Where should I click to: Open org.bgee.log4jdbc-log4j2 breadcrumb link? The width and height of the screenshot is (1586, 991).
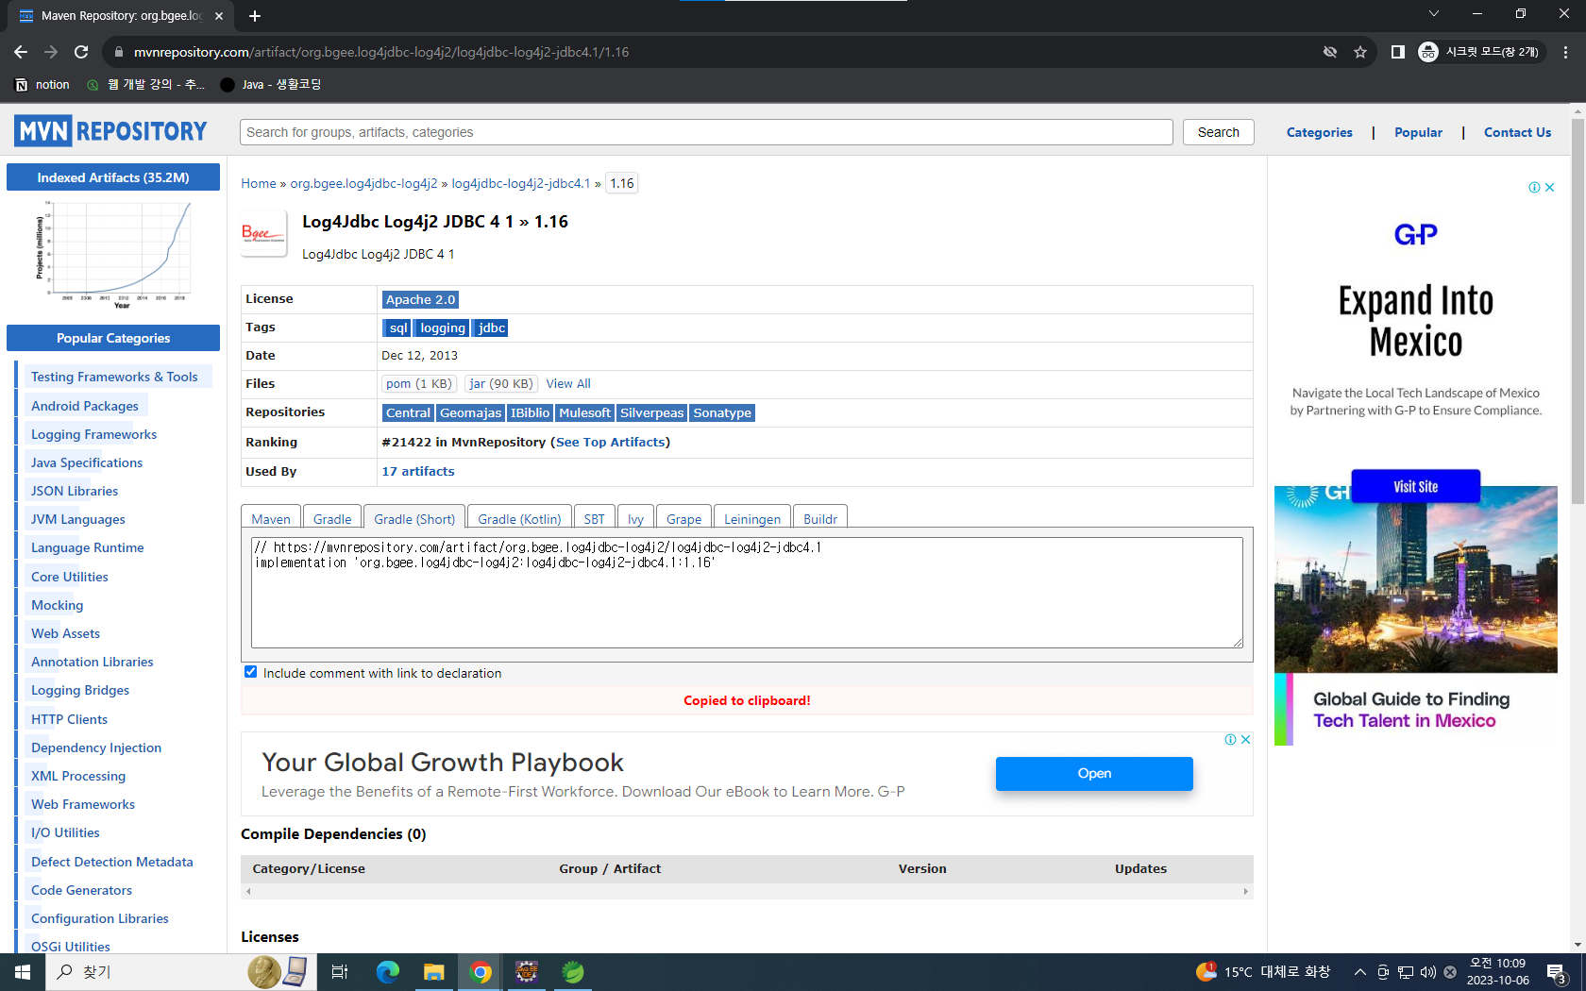[x=363, y=183]
